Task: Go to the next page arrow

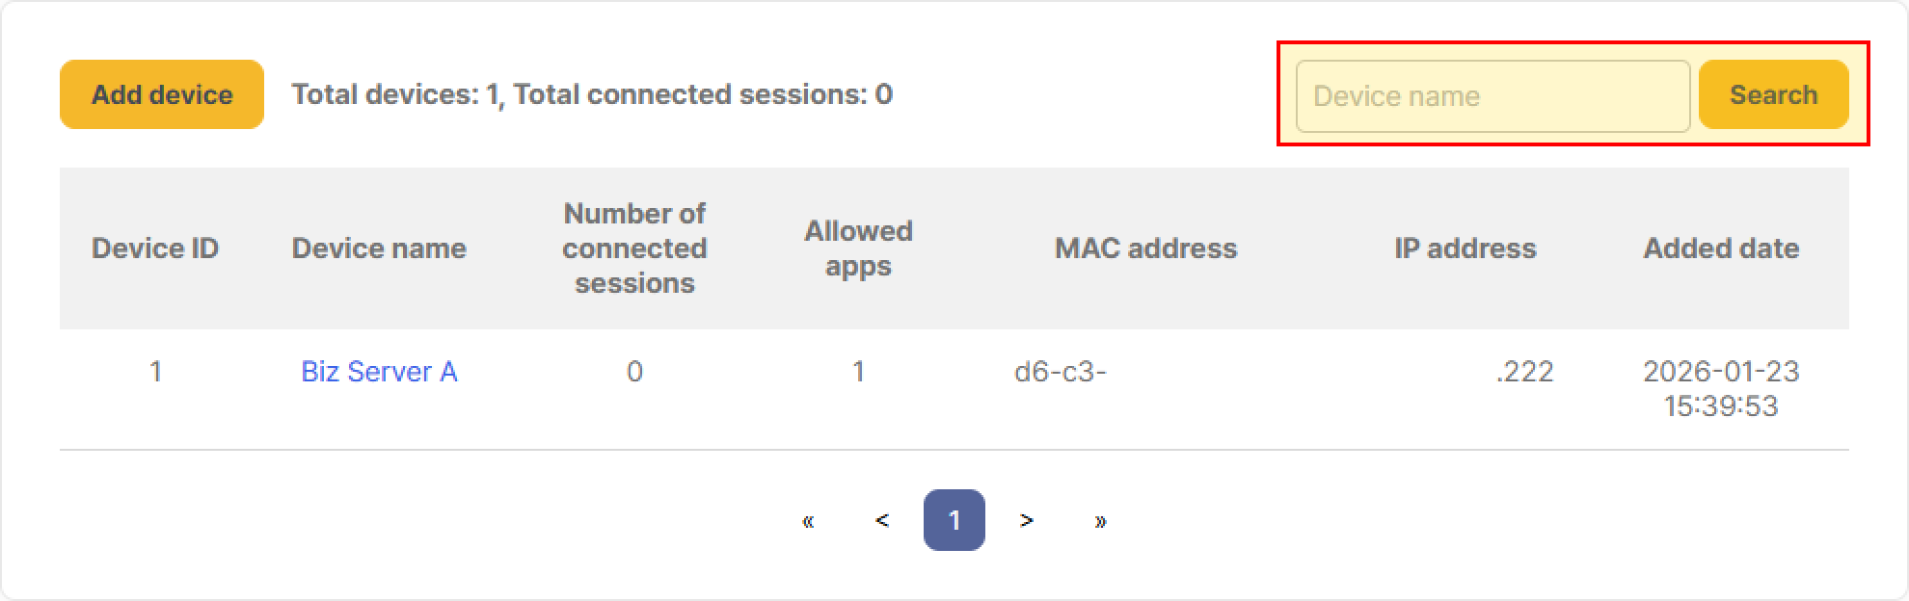Action: [x=1027, y=521]
